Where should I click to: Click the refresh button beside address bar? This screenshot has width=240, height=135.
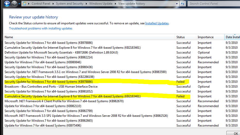(x=183, y=4)
